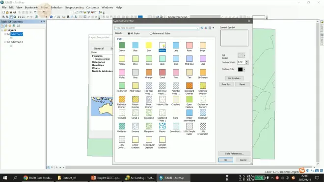Open Windows Start menu

5,178
